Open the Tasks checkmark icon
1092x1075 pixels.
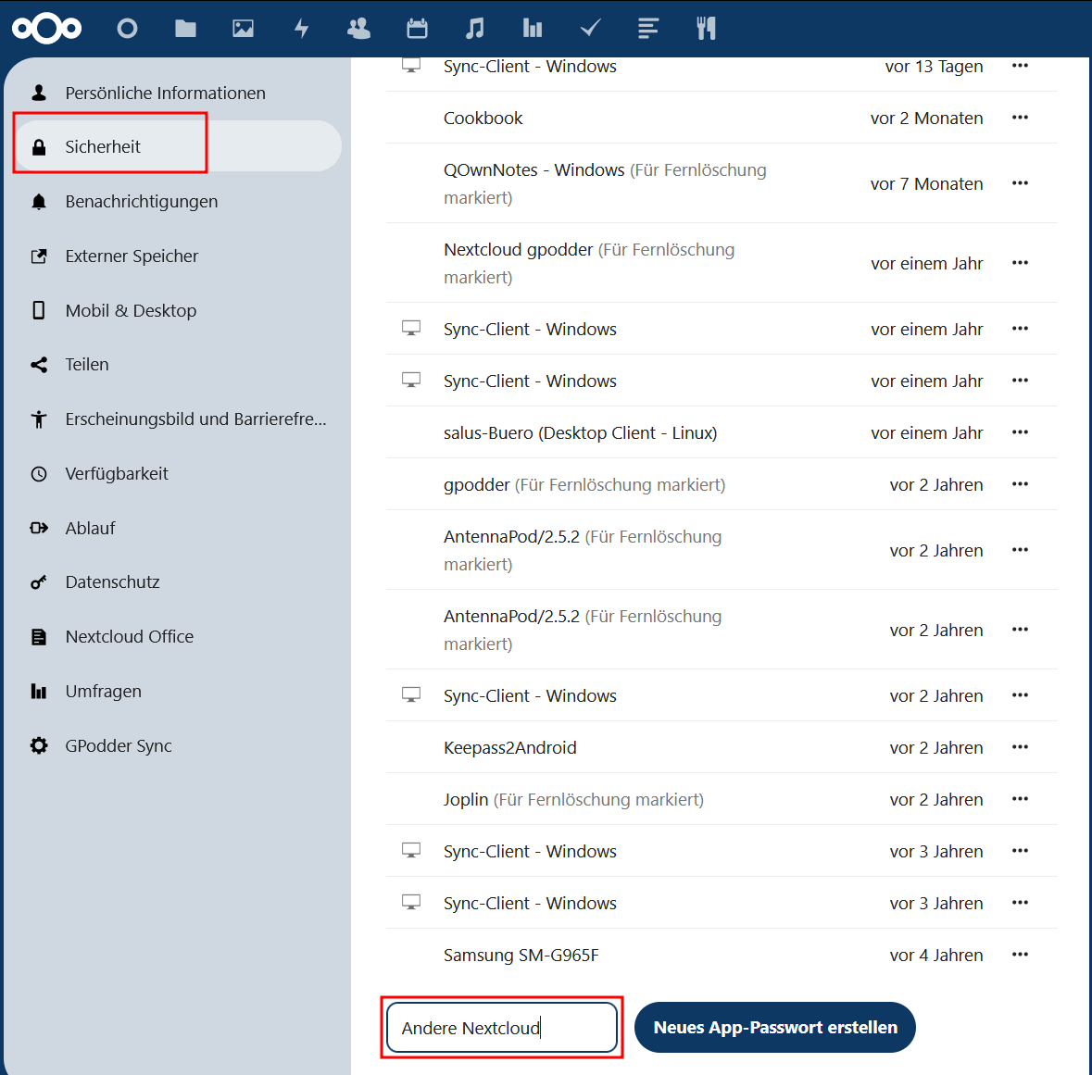click(x=590, y=29)
